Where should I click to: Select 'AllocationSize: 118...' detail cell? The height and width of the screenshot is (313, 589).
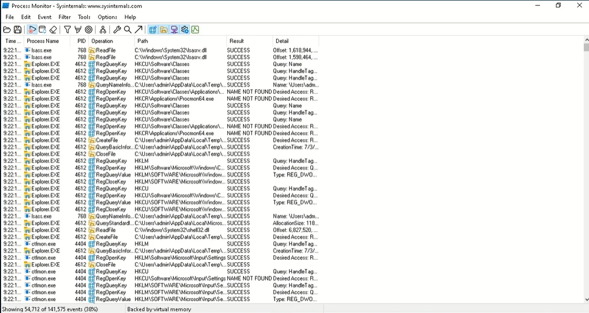click(296, 223)
